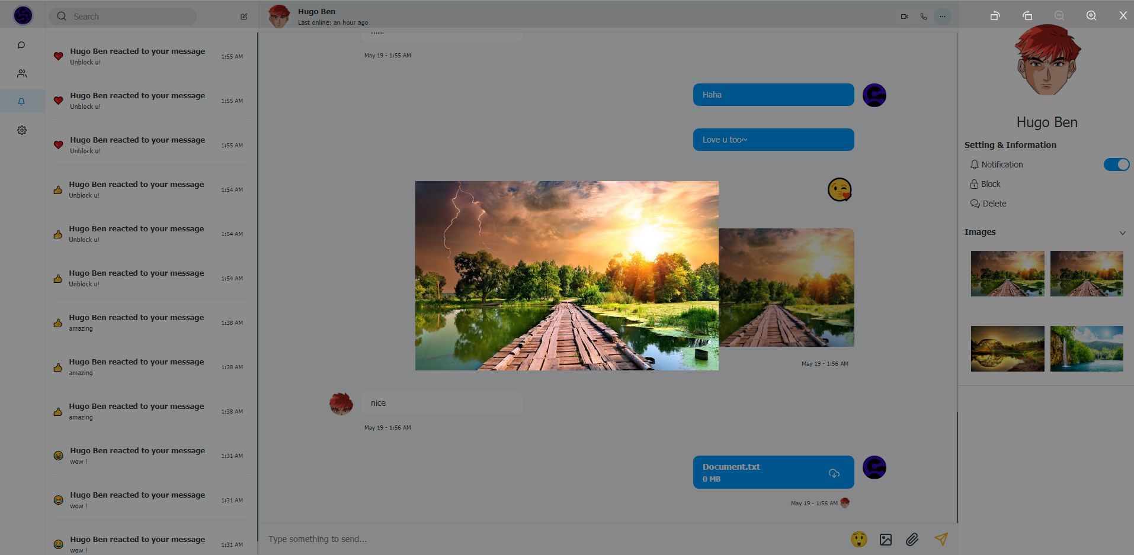Toggle the Notification switch off
This screenshot has height=555, width=1134.
point(1116,164)
